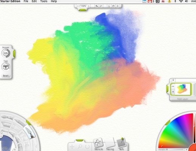Collapse layer panel via green tab
196x151 pixels.
pyautogui.click(x=168, y=89)
